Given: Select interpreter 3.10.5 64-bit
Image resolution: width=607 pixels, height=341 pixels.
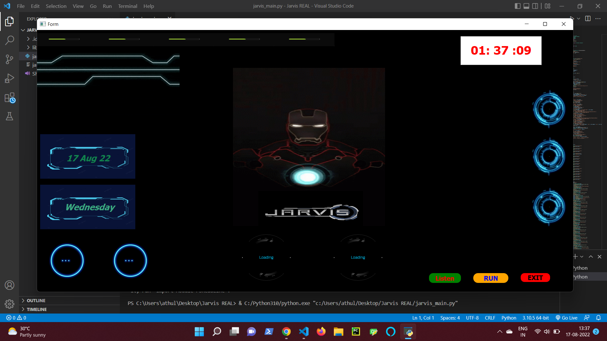Looking at the screenshot, I should tap(536, 318).
